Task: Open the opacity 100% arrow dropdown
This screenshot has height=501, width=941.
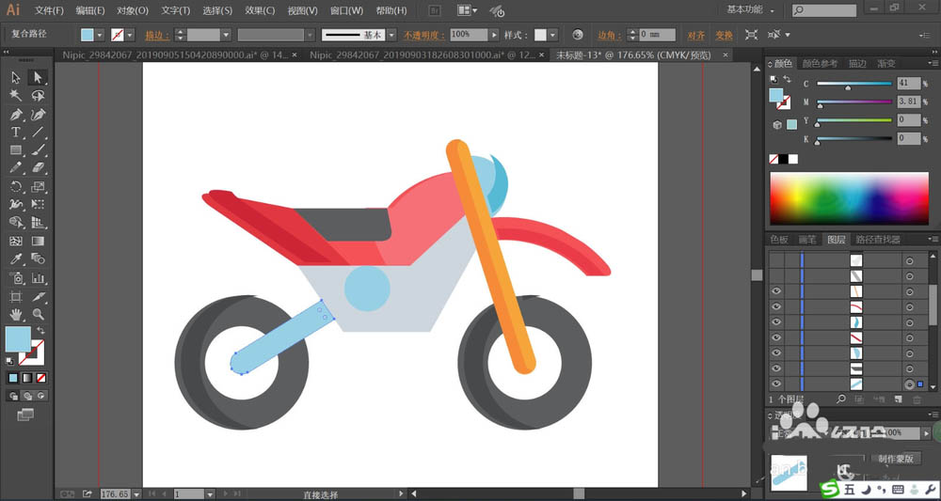Action: (x=495, y=35)
